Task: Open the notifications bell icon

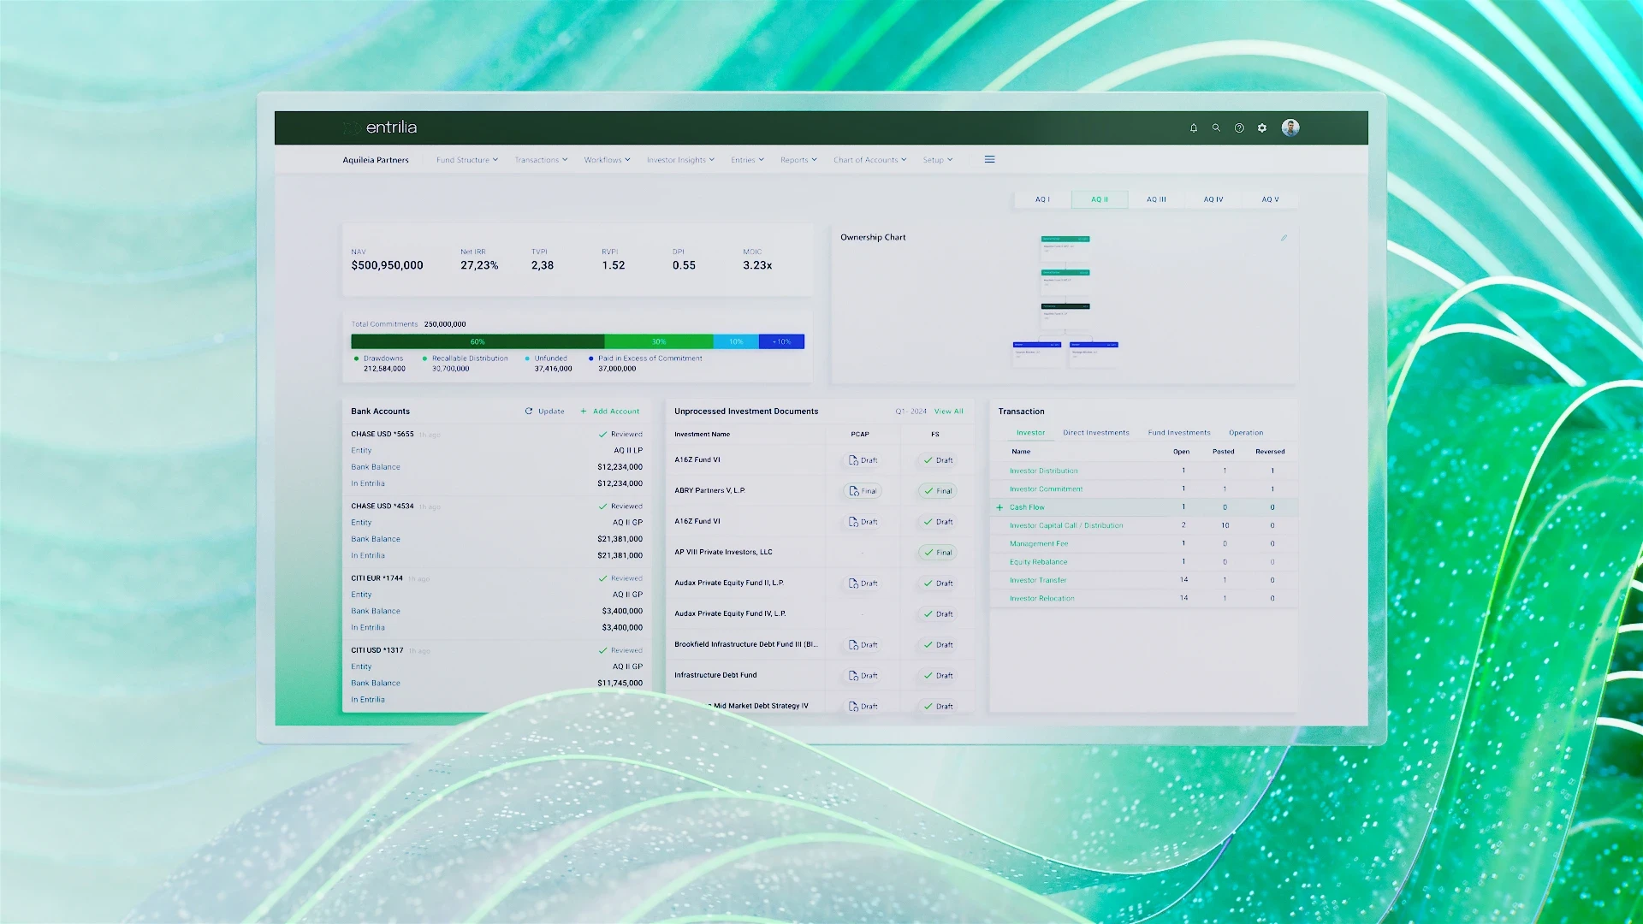Action: pos(1194,128)
